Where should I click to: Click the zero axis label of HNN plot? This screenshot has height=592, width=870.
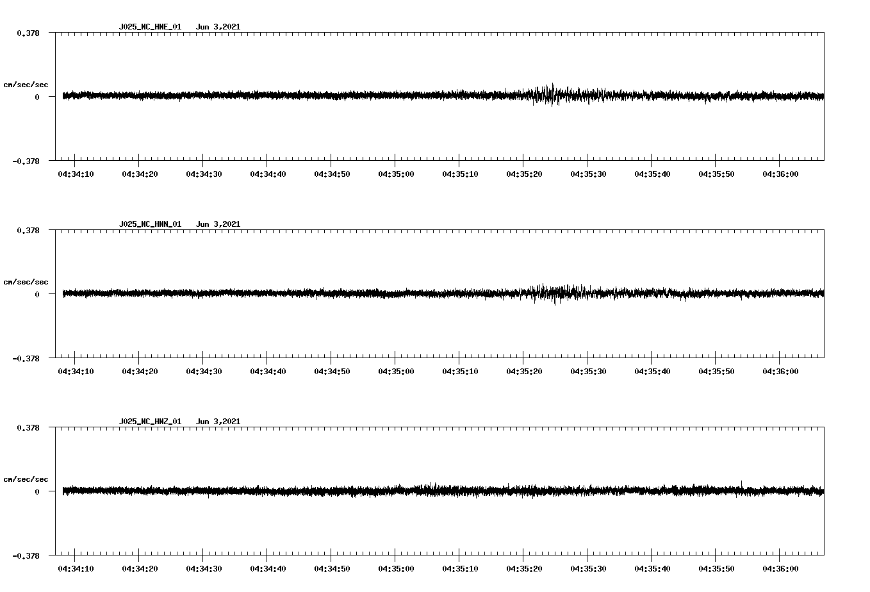(x=37, y=294)
